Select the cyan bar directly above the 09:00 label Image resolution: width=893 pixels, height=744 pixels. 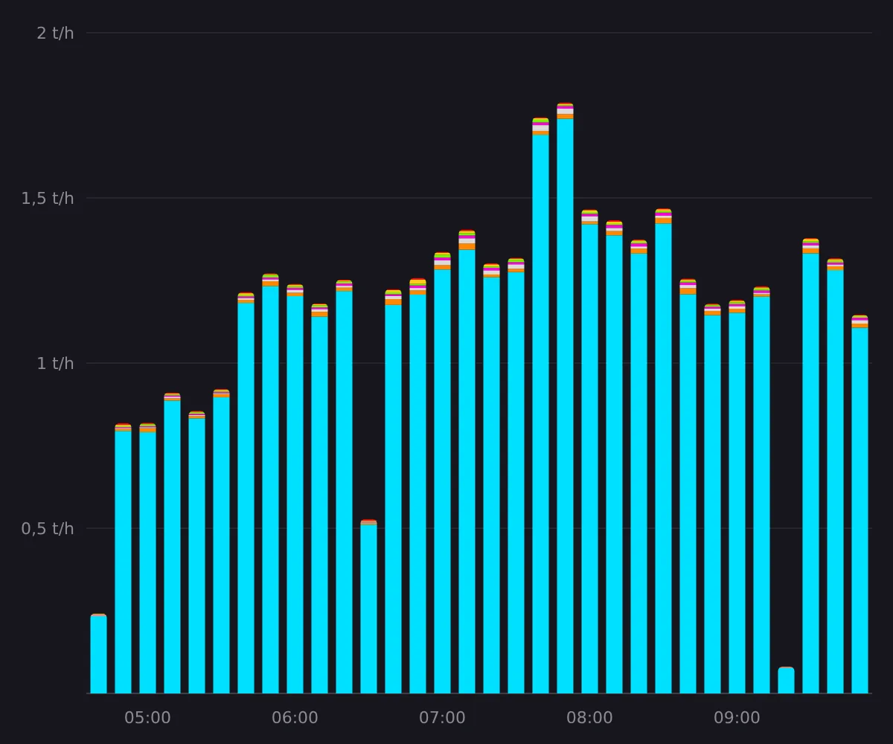point(737,503)
